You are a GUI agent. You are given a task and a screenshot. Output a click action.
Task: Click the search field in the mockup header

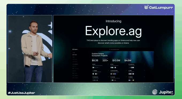click(x=114, y=49)
